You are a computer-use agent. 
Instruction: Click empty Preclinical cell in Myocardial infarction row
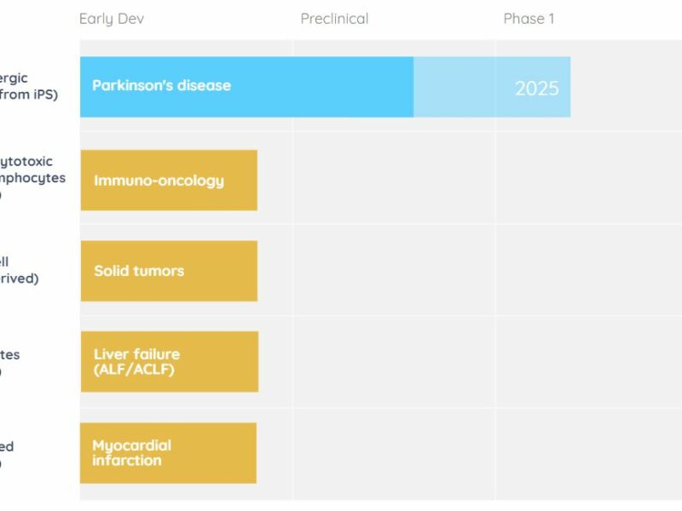[x=393, y=454]
